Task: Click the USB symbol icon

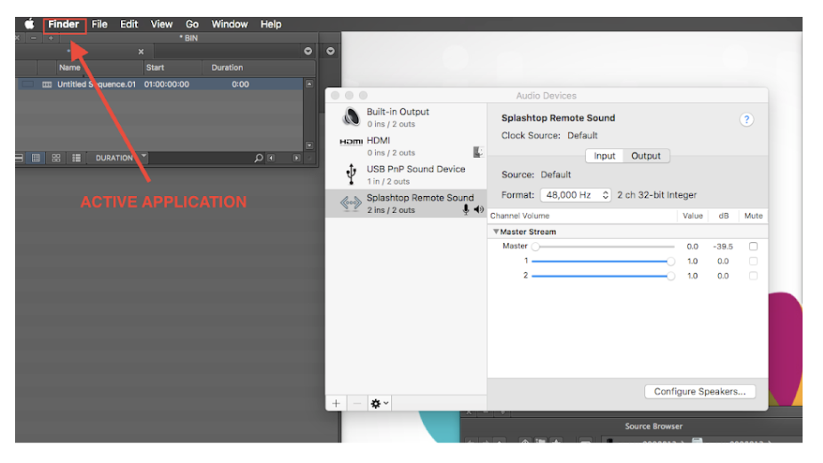Action: [351, 174]
